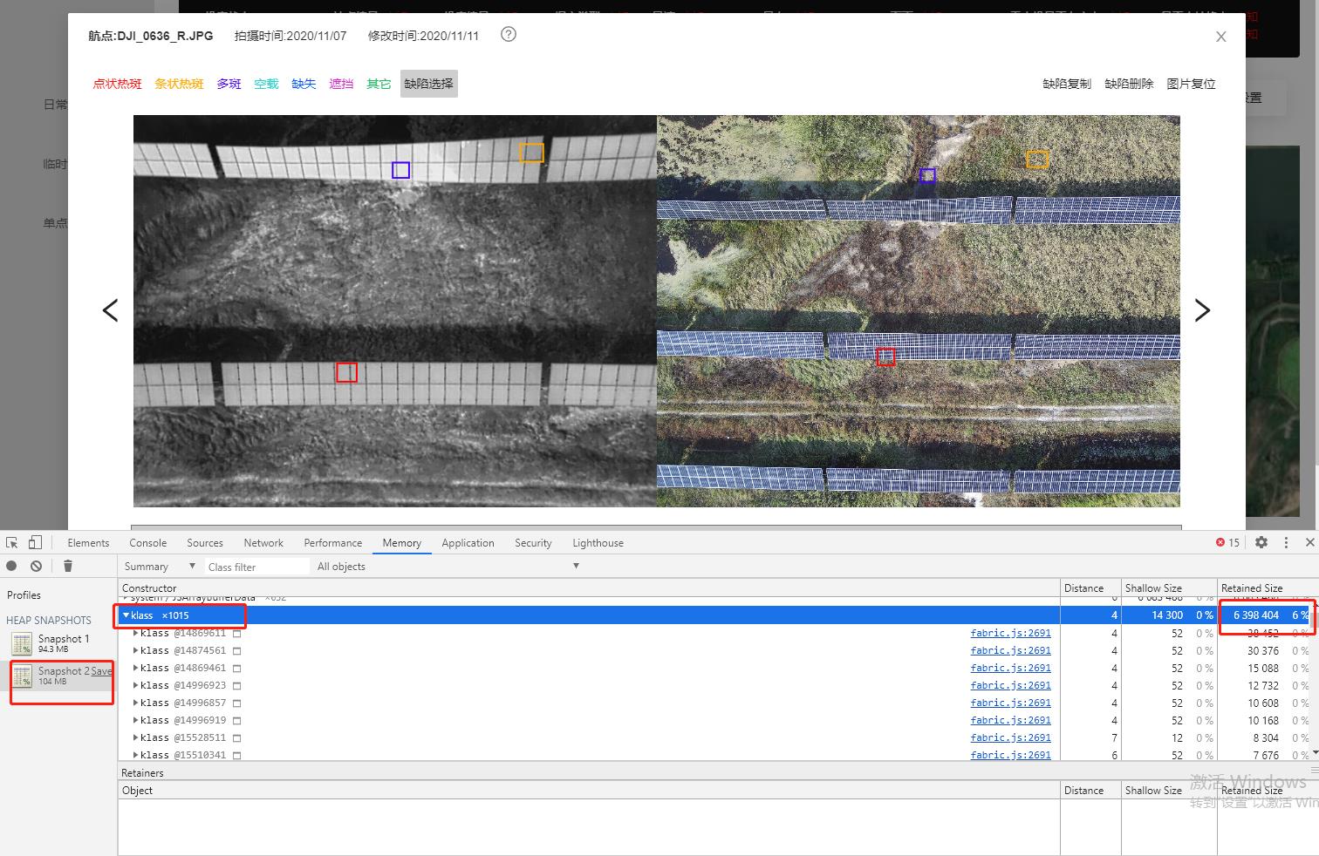Toggle the 点状热斑 defect category
This screenshot has height=856, width=1319.
(117, 84)
